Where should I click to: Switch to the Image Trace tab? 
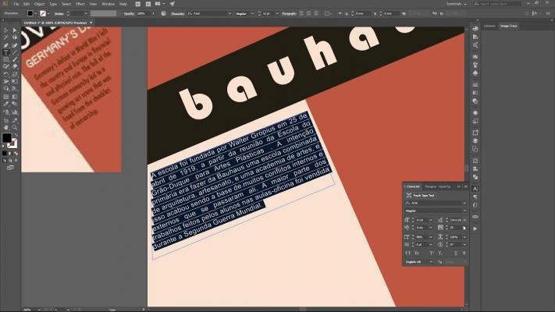[509, 26]
